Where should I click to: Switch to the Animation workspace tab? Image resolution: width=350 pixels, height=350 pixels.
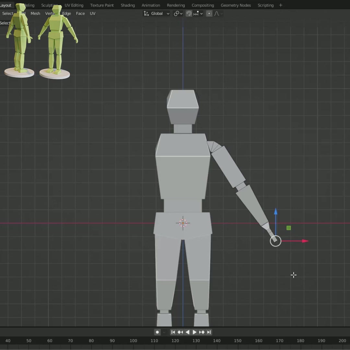(x=151, y=5)
